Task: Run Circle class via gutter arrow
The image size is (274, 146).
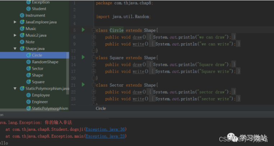Action: coord(83,30)
